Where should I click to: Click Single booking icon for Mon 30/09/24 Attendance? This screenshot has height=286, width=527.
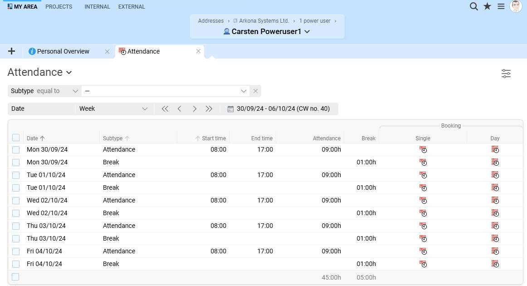point(423,150)
